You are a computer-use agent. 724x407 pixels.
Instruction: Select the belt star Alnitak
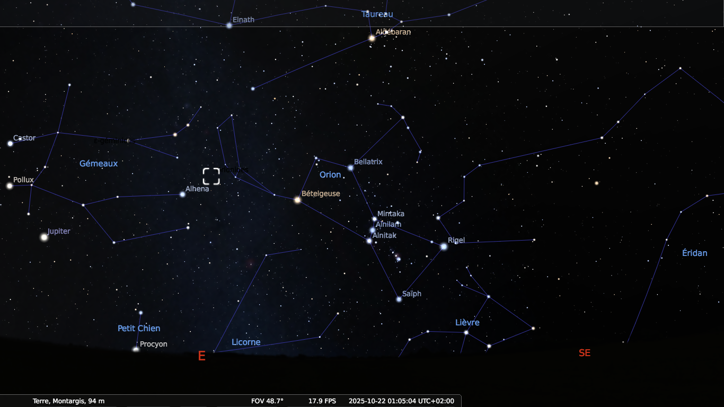[x=369, y=241]
